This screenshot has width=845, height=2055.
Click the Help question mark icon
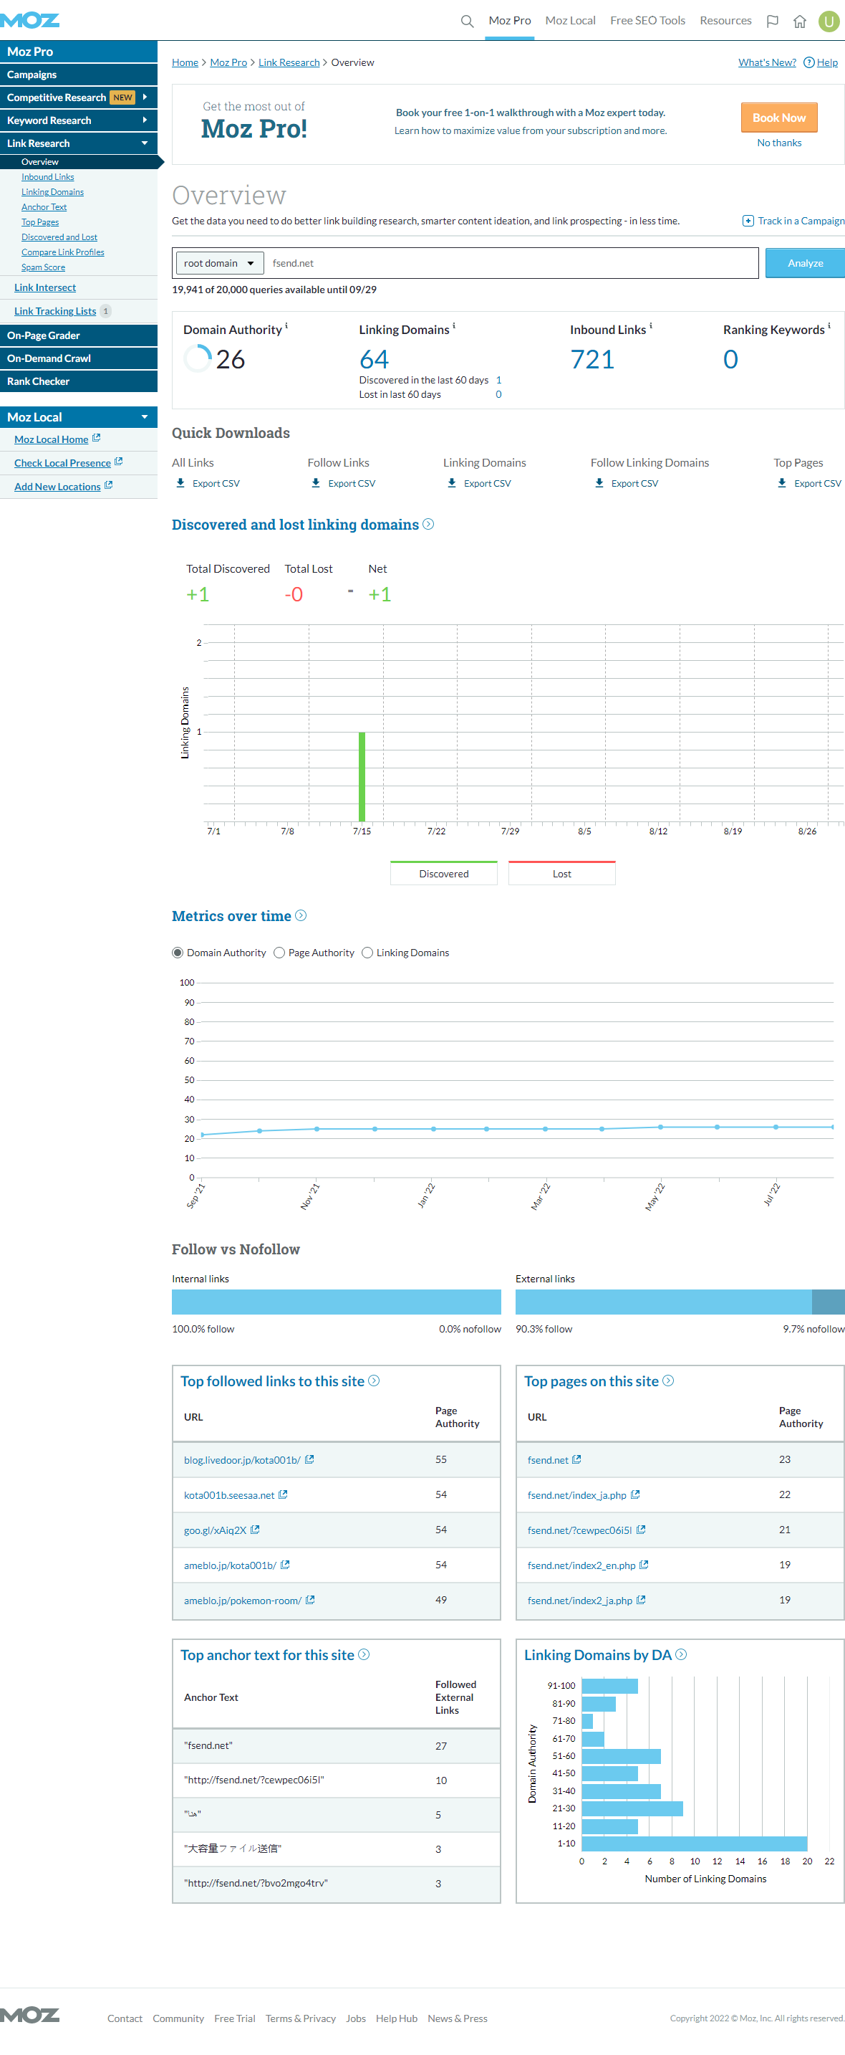pos(808,63)
